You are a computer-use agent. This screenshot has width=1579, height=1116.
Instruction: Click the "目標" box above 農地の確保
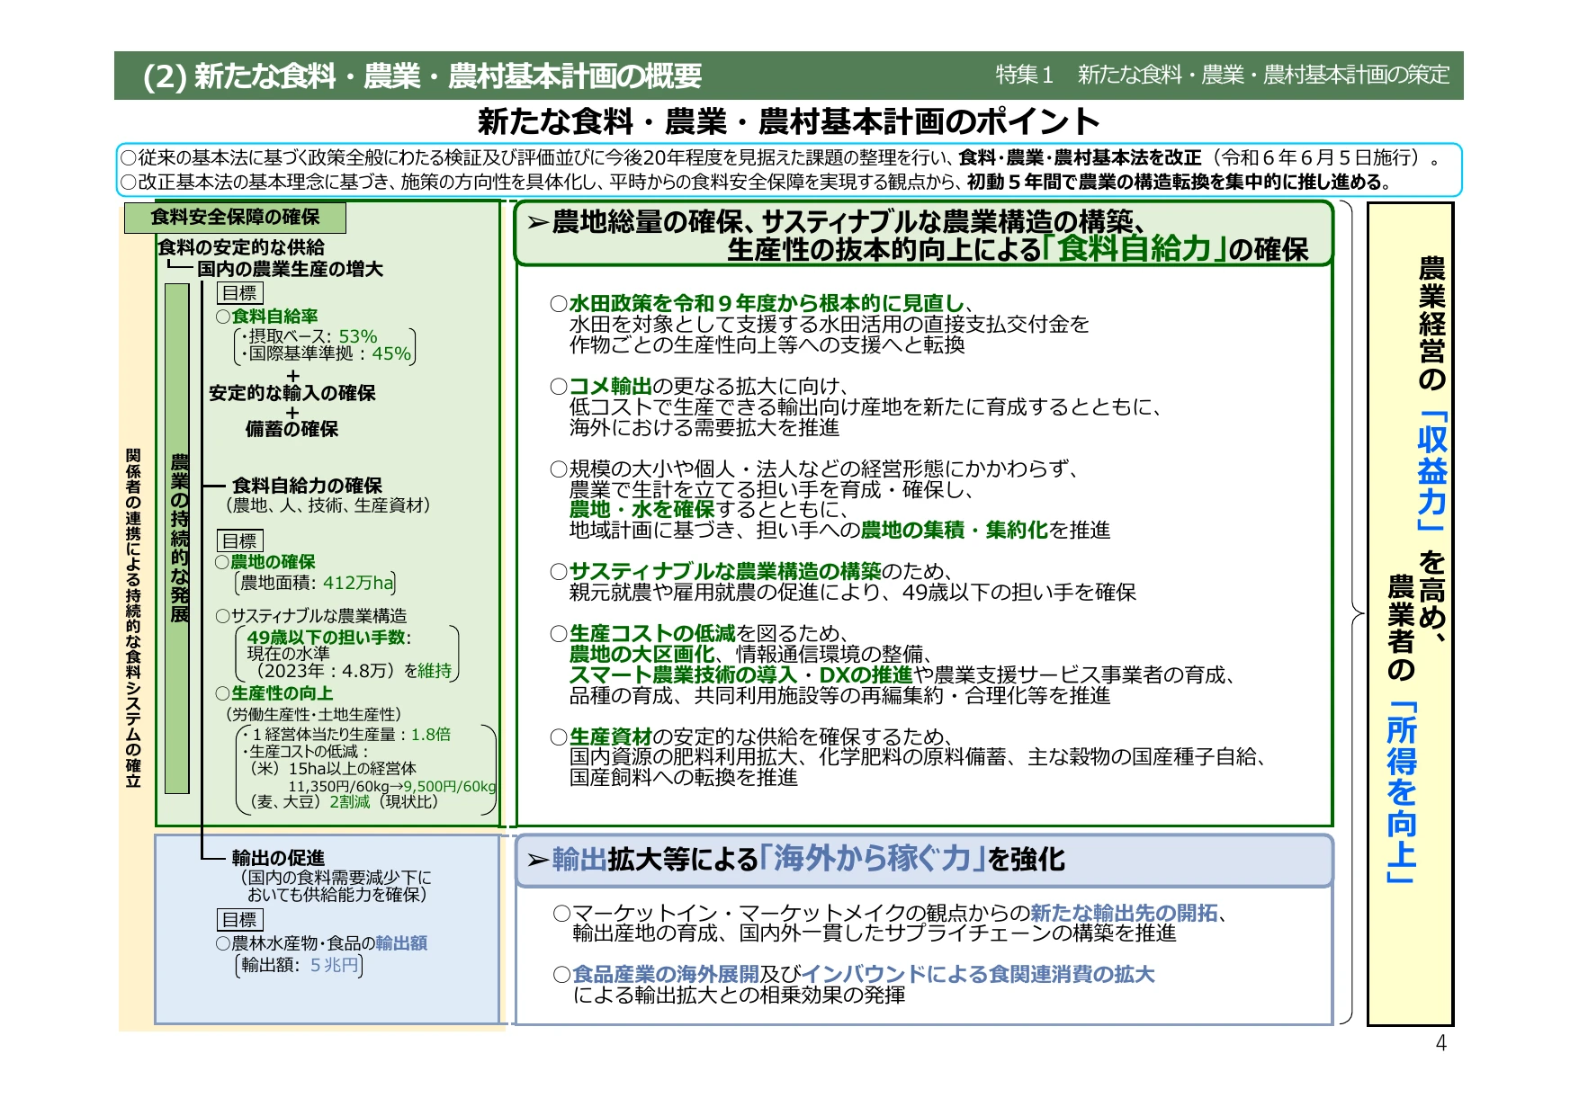pyautogui.click(x=239, y=540)
